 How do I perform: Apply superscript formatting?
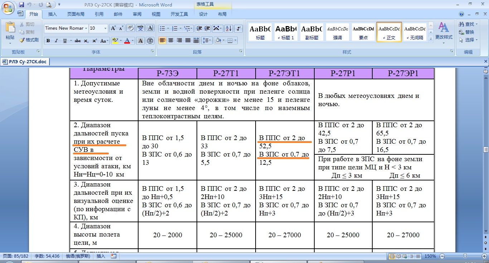tap(94, 41)
